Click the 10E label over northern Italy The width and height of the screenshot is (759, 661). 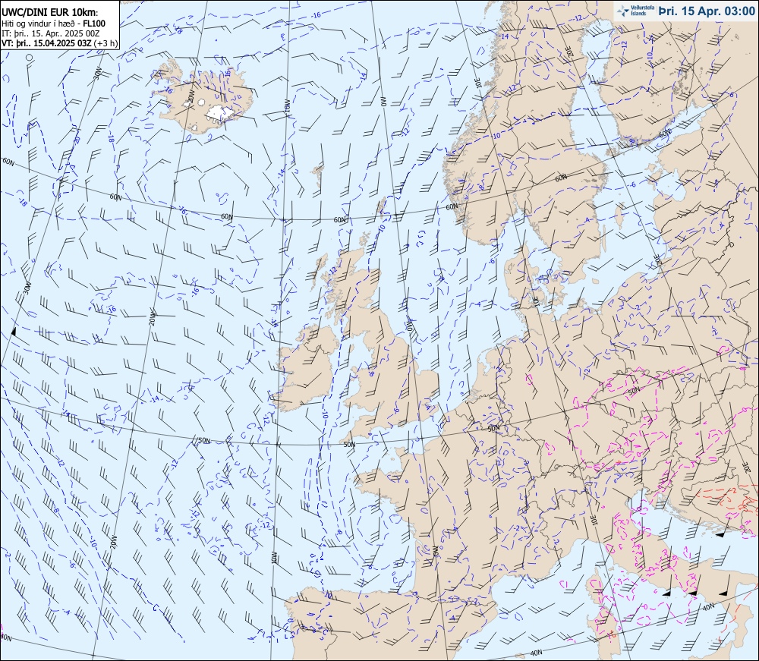(594, 519)
